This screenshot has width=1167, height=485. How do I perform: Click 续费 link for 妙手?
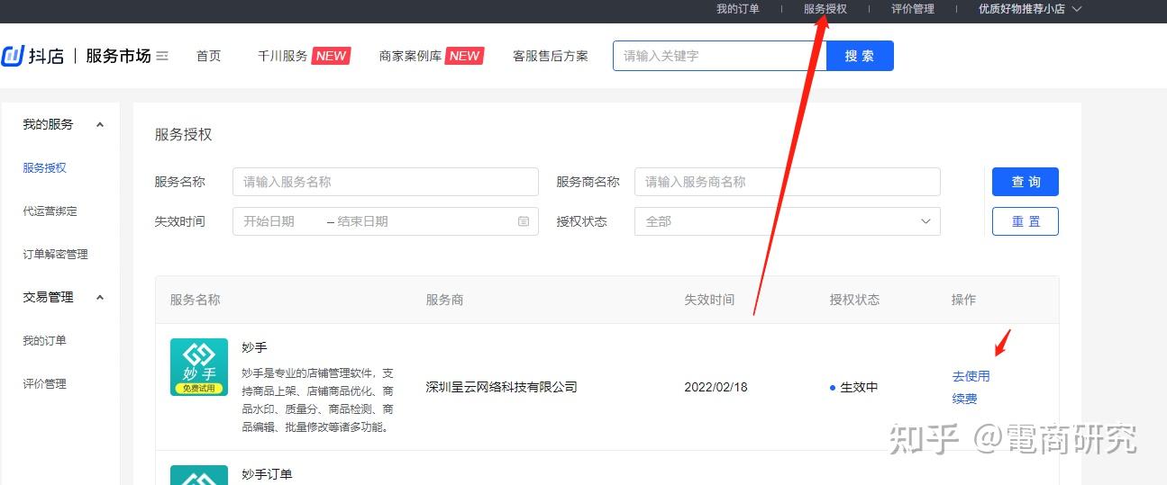965,399
